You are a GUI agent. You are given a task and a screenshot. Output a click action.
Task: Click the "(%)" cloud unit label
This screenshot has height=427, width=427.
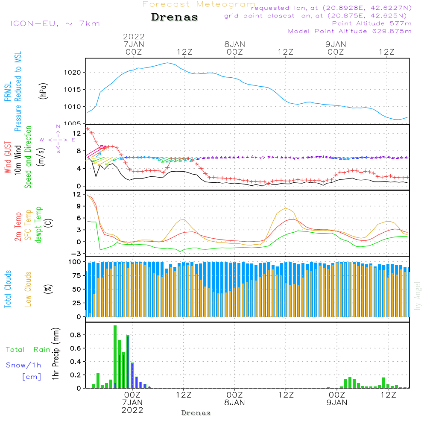(48, 289)
